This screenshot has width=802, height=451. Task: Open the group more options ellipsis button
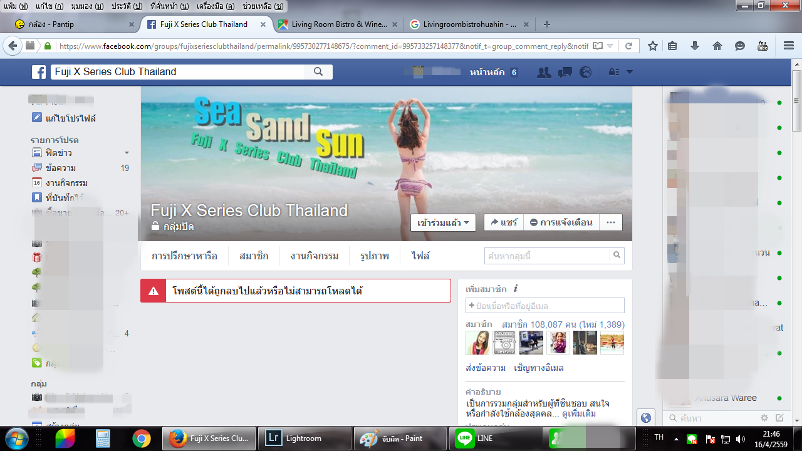611,222
